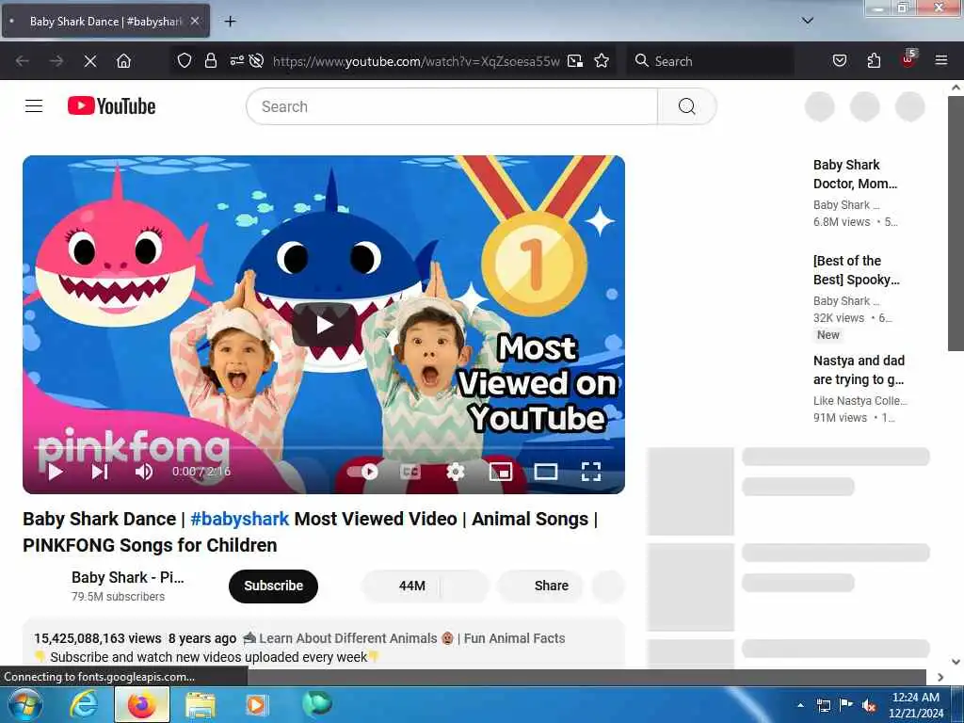Open the player settings gear

456,472
